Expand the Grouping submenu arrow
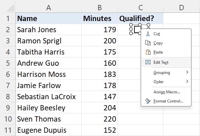 187,72
